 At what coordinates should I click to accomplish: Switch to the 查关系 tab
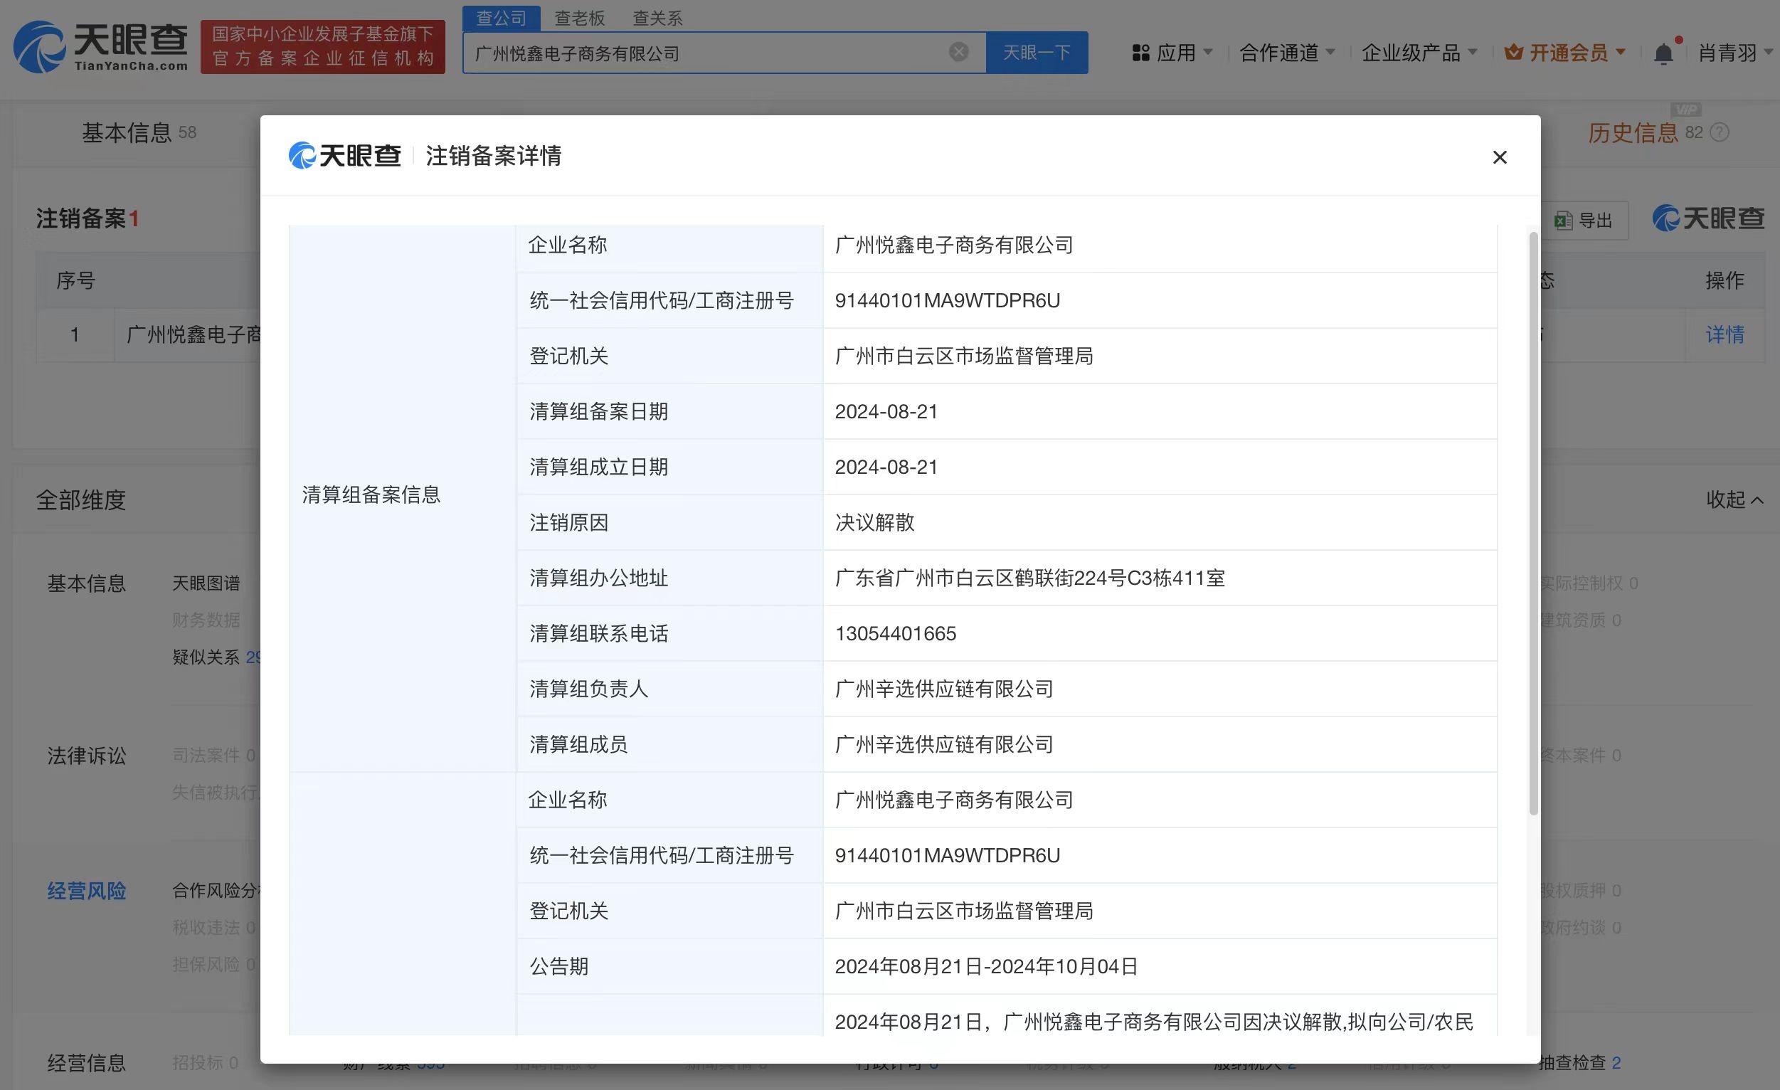click(x=657, y=17)
